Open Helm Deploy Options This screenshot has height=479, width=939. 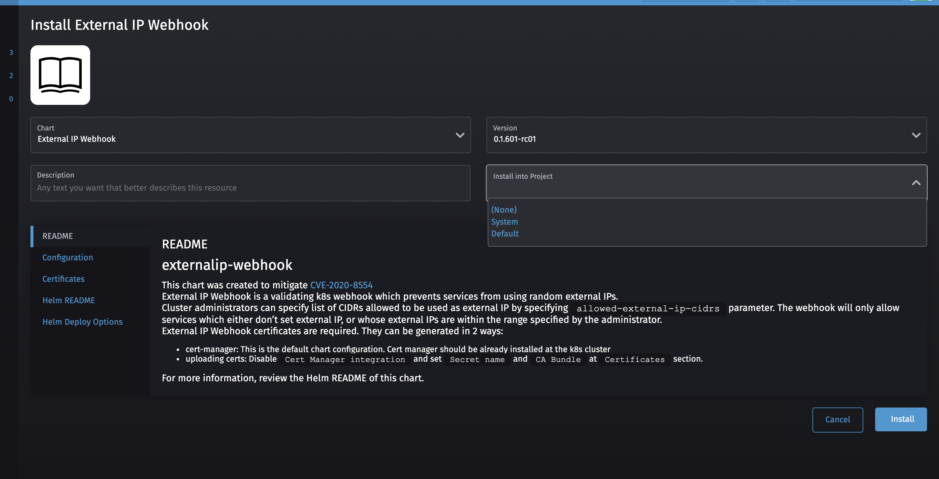click(82, 321)
